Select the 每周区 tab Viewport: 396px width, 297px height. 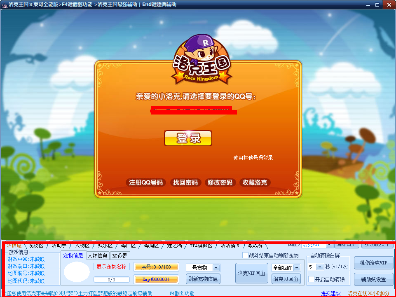[x=152, y=245]
